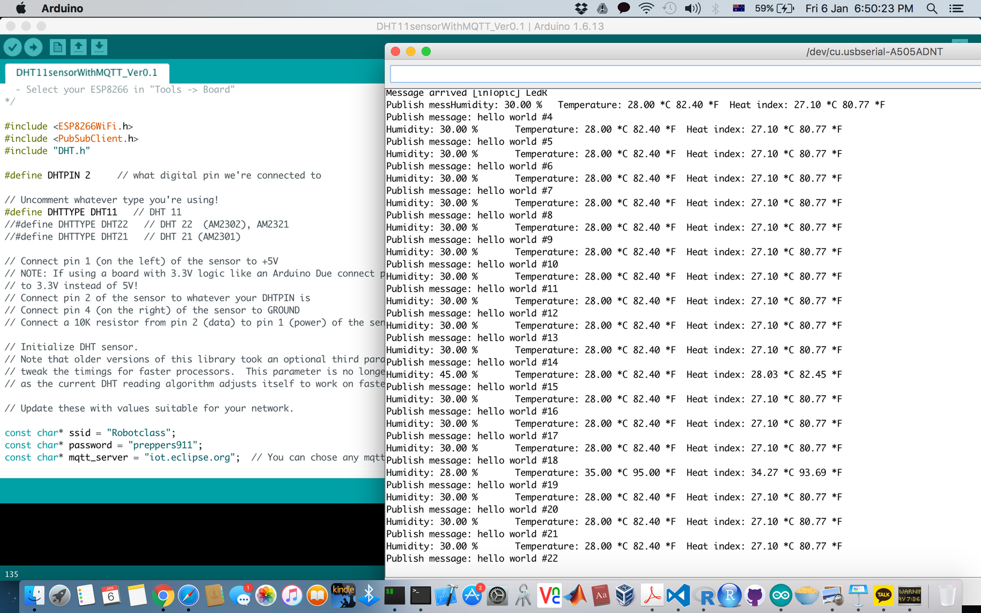Open App Store from the Dock

(x=472, y=596)
